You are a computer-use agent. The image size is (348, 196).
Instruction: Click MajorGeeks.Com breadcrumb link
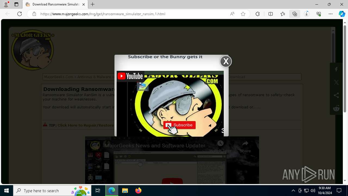59,77
